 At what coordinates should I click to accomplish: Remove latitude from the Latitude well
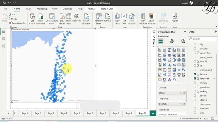tap(184, 93)
